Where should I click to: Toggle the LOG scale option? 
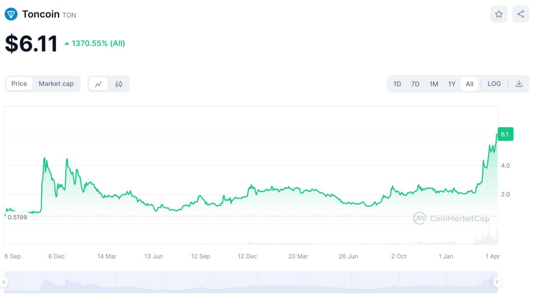[494, 84]
